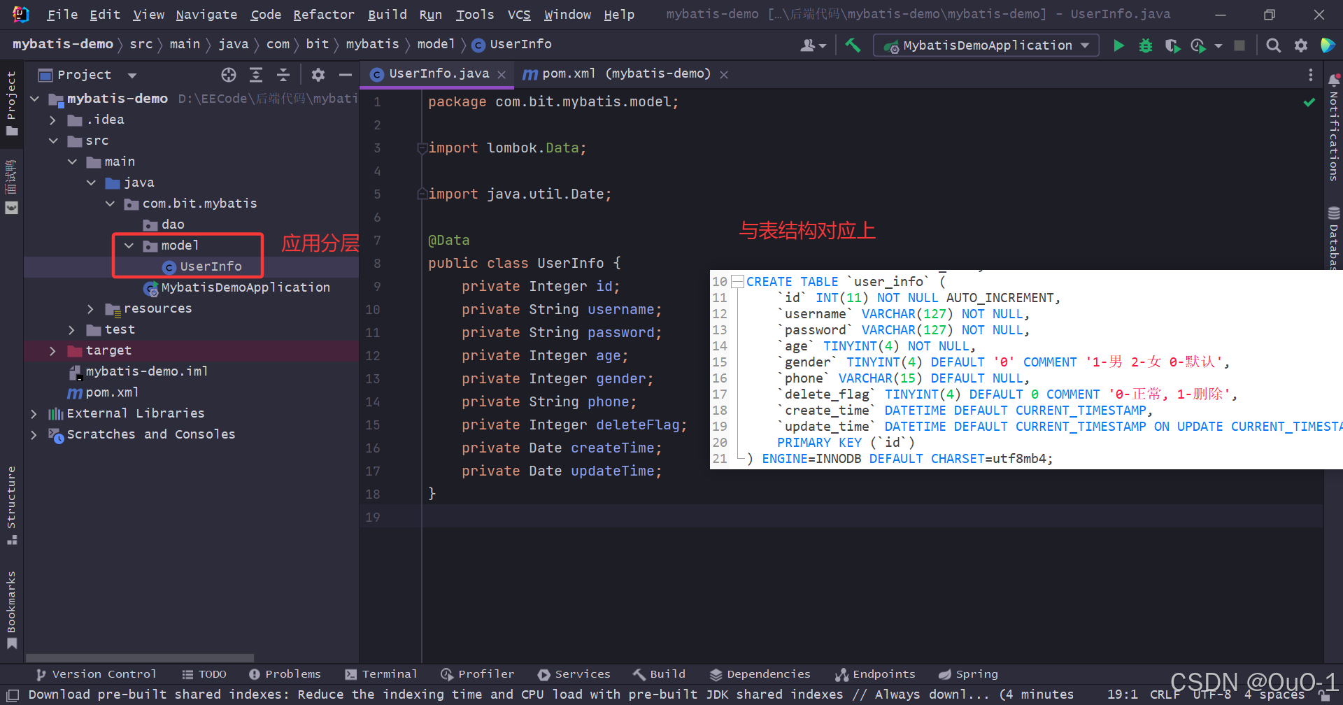The width and height of the screenshot is (1343, 705).
Task: Close the UserInfo.java editor tab
Action: 502,75
